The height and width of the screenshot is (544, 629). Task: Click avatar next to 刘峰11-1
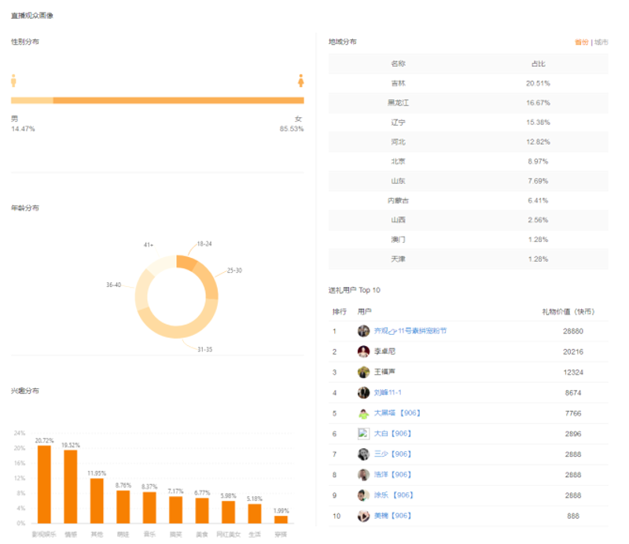pyautogui.click(x=363, y=392)
